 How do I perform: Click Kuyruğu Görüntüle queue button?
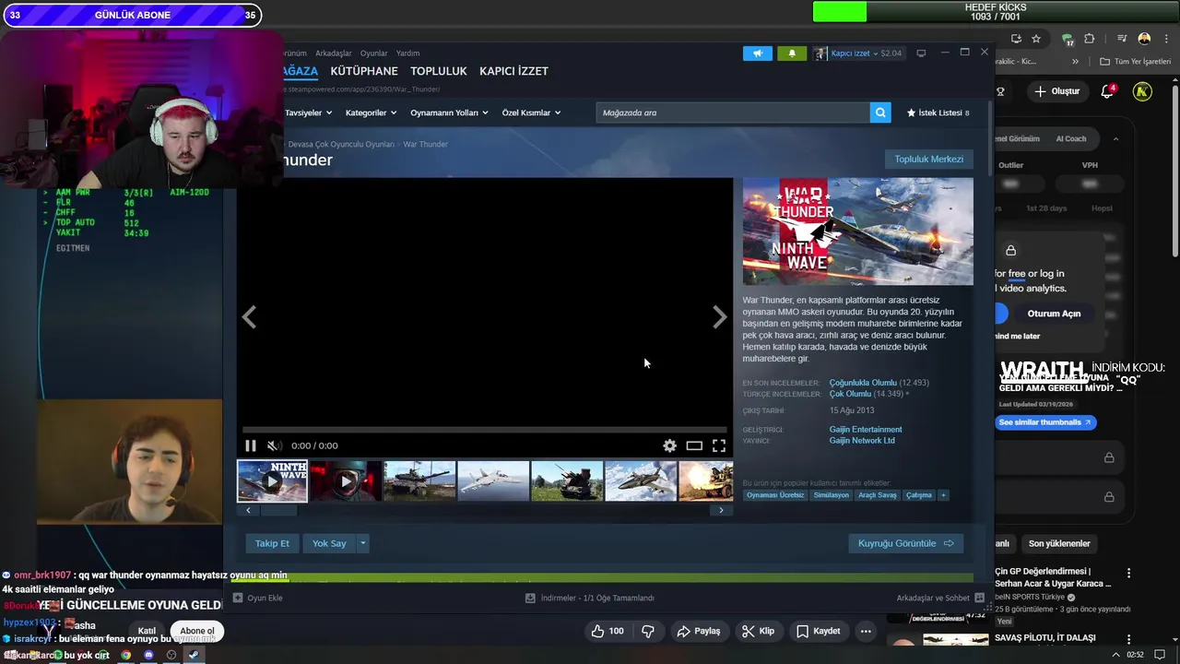(x=905, y=543)
